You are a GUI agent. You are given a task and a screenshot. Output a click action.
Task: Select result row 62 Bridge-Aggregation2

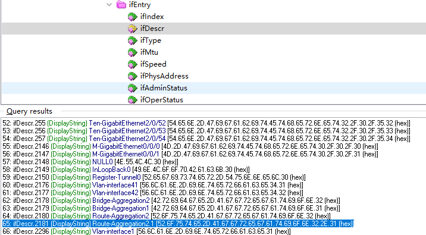[171, 200]
